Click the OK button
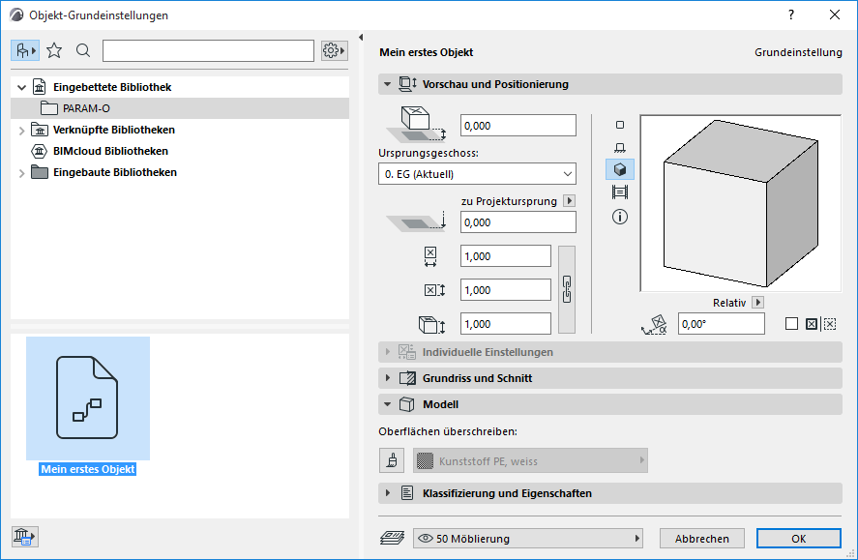This screenshot has width=858, height=560. 798,538
